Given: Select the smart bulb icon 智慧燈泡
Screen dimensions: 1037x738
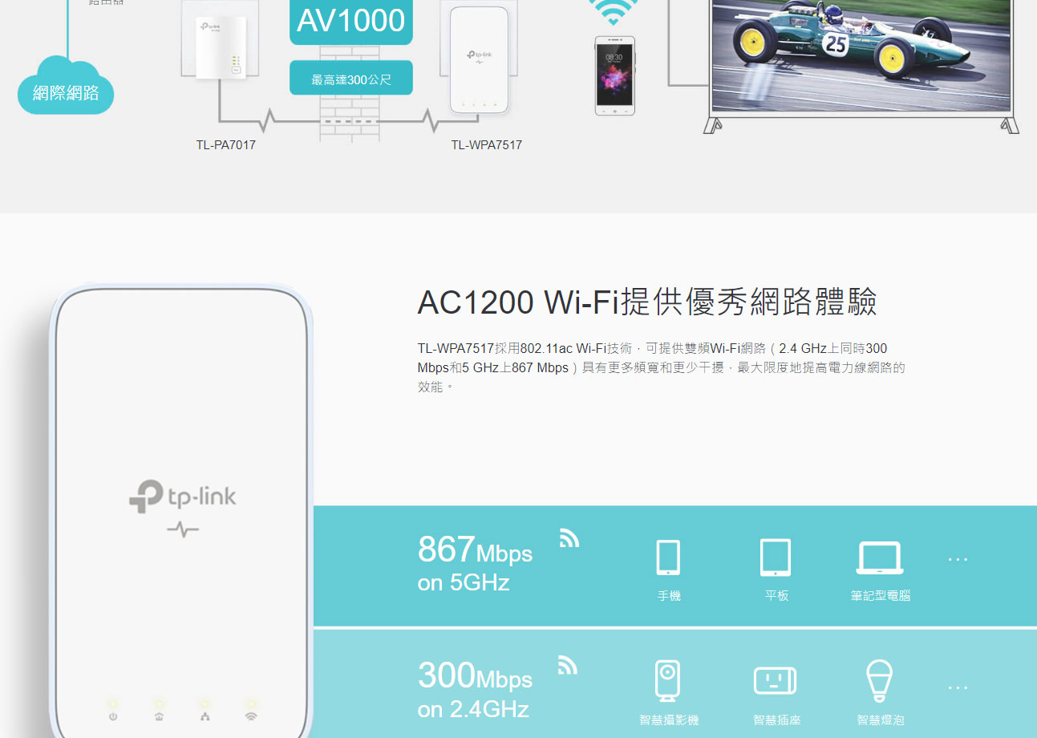Looking at the screenshot, I should (x=880, y=681).
